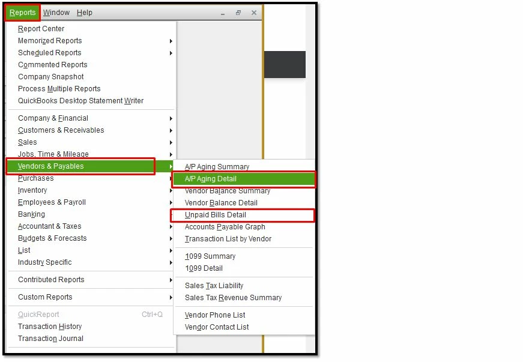The height and width of the screenshot is (362, 523).
Task: Expand arrow beside Budgets & Forecasts
Action: (171, 239)
